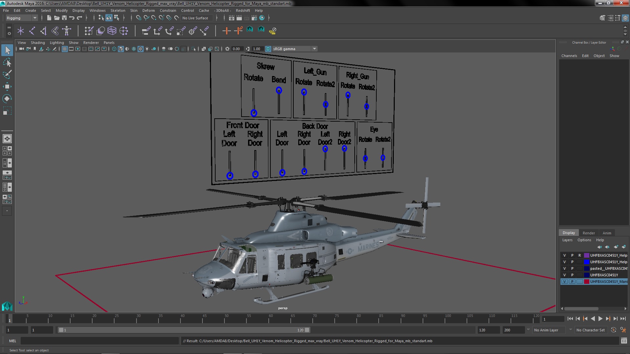
Task: Open the HumanIK character figure icon
Action: point(67,31)
